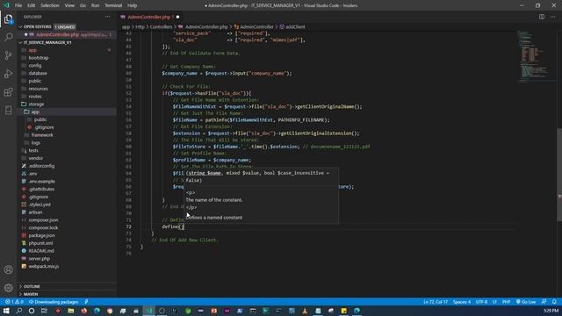The image size is (562, 316).
Task: Open the Explorer view in activity bar
Action: 8,19
